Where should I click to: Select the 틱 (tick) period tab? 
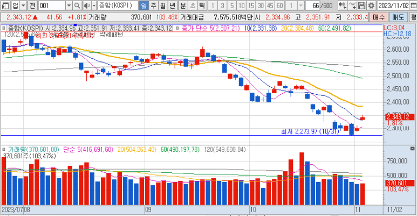tap(202, 5)
